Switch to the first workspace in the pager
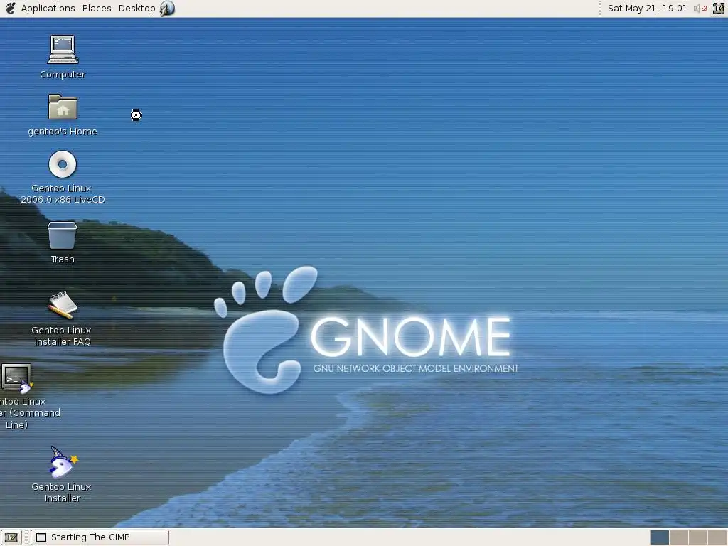This screenshot has height=546, width=728. tap(659, 537)
